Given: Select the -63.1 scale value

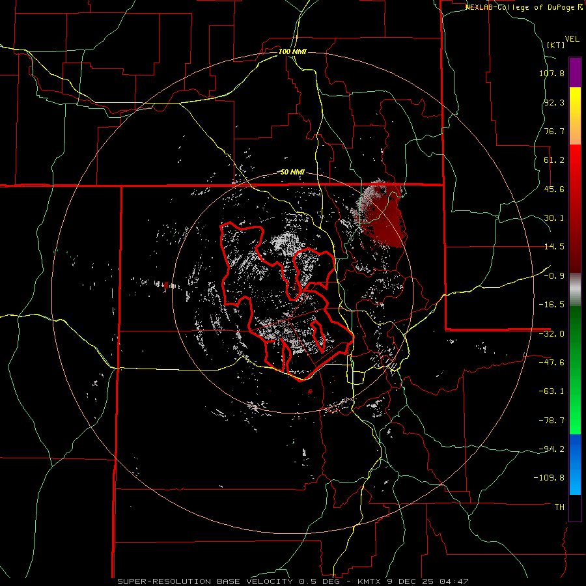Looking at the screenshot, I should [551, 391].
